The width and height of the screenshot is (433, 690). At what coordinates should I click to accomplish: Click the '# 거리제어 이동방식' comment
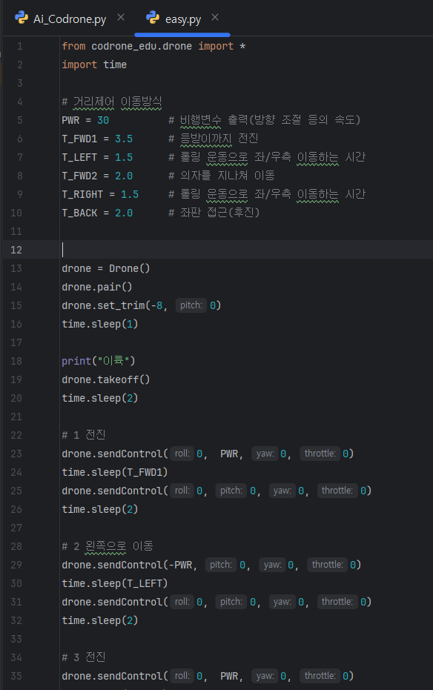click(112, 102)
